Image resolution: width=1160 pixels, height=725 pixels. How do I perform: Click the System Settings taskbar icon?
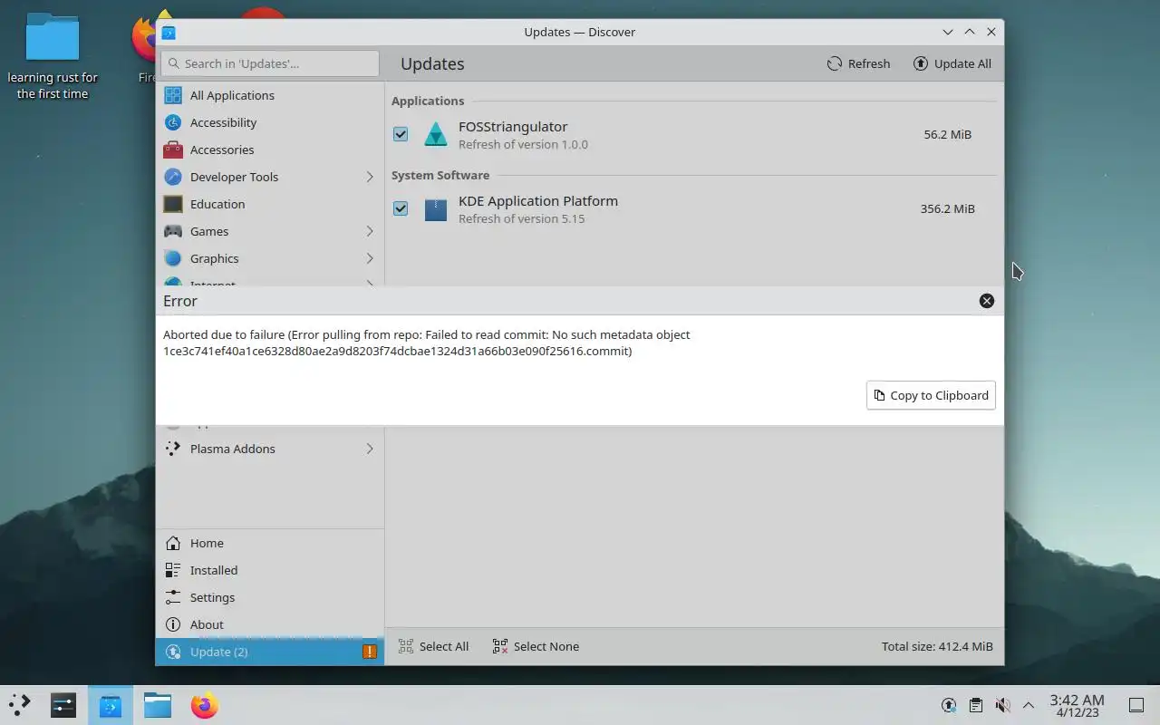click(x=63, y=705)
